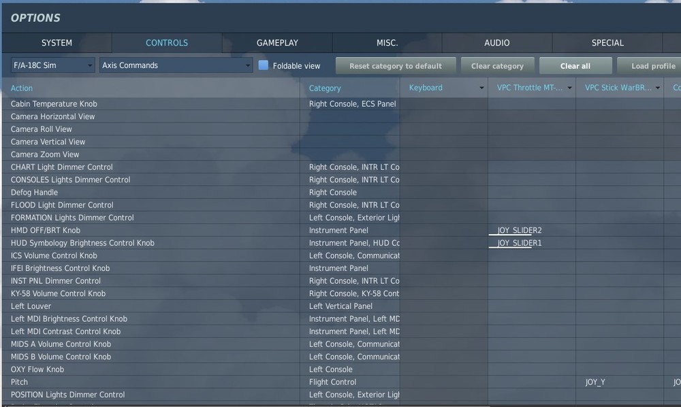Select MIDS A Volume Control Knob

click(151, 344)
